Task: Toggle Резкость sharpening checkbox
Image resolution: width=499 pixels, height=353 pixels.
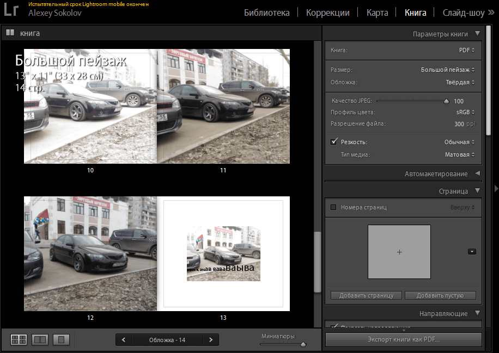Action: point(334,142)
